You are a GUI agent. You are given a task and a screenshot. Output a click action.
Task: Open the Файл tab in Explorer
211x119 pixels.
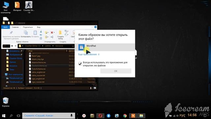(x=6, y=27)
